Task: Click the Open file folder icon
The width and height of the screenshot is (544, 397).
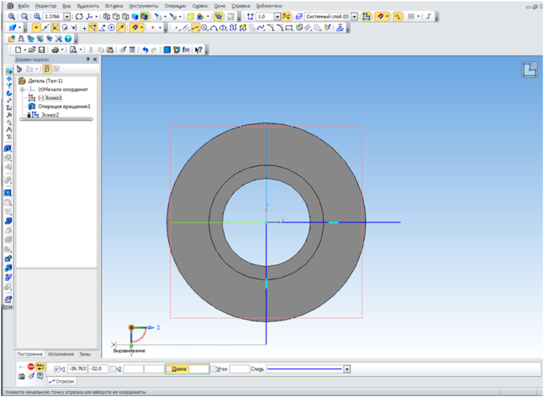Action: click(x=32, y=50)
